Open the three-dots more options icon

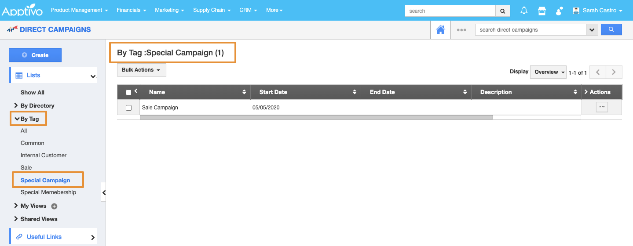[x=461, y=30]
